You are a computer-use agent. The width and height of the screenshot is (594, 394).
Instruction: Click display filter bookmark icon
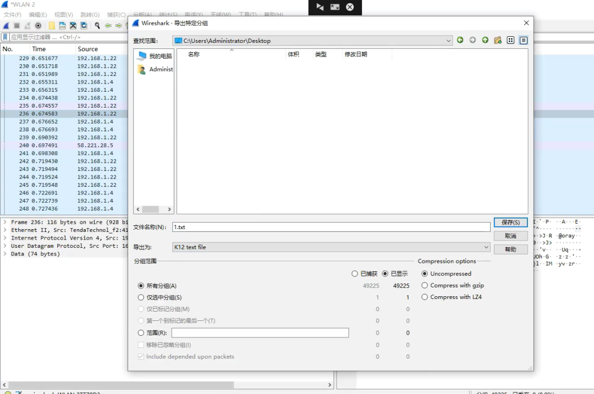pos(5,37)
